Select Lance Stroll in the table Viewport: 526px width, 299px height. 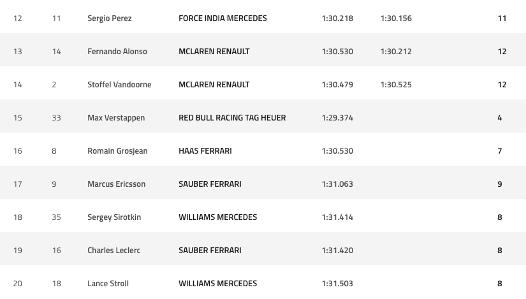pyautogui.click(x=108, y=284)
